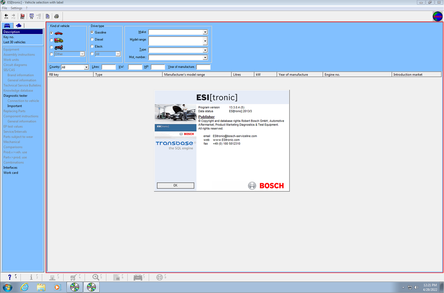Open Windows Media Player from taskbar
The height and width of the screenshot is (293, 444).
(x=57, y=287)
